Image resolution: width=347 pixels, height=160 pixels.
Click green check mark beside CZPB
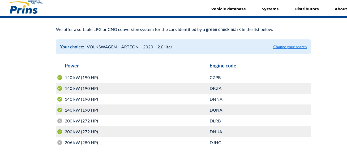tap(60, 77)
